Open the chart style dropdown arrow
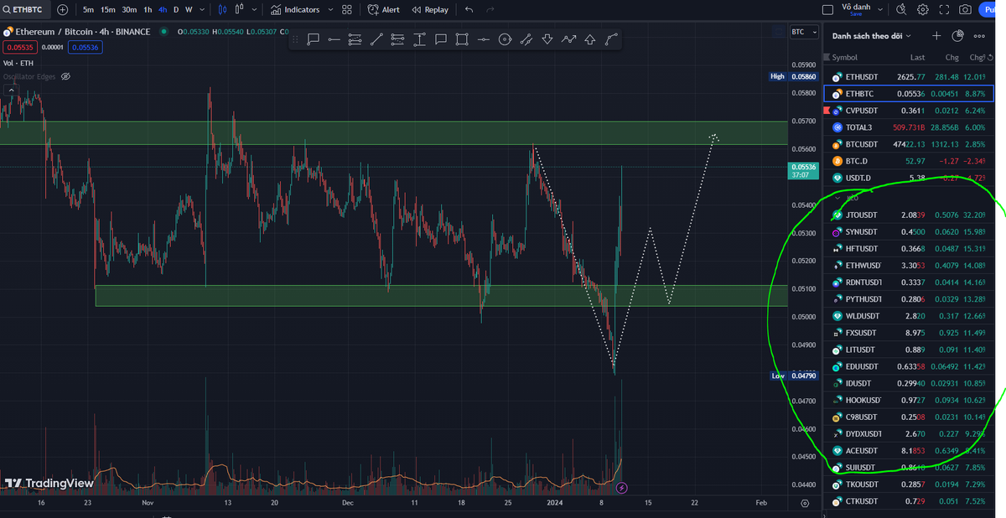 click(254, 9)
